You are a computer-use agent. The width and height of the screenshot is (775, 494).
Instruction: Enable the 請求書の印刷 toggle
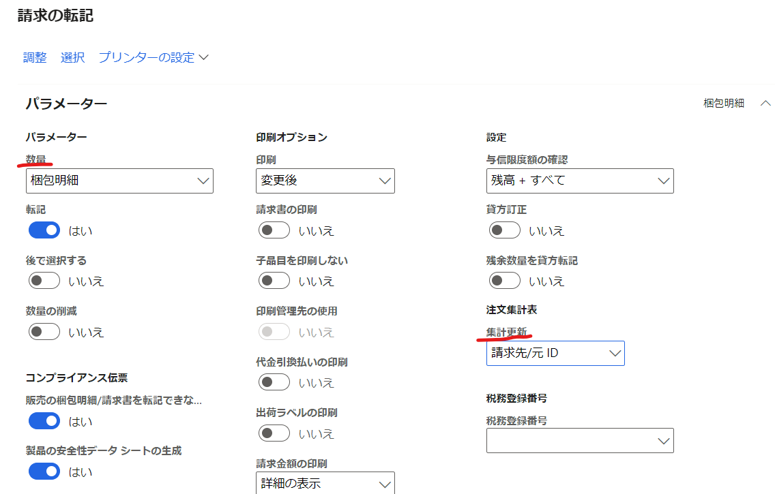[274, 230]
